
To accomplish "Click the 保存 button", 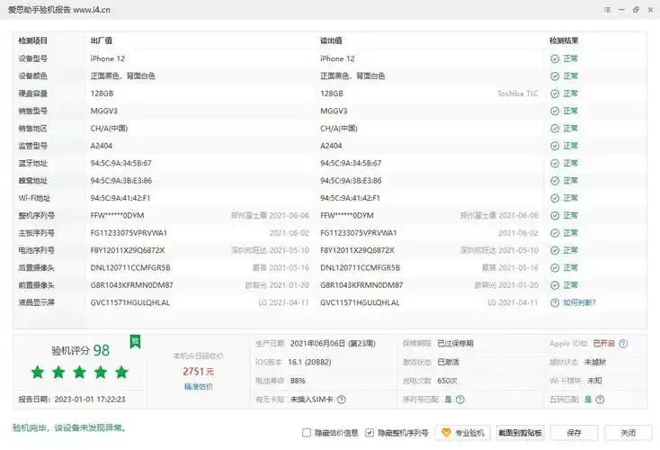I will (574, 433).
